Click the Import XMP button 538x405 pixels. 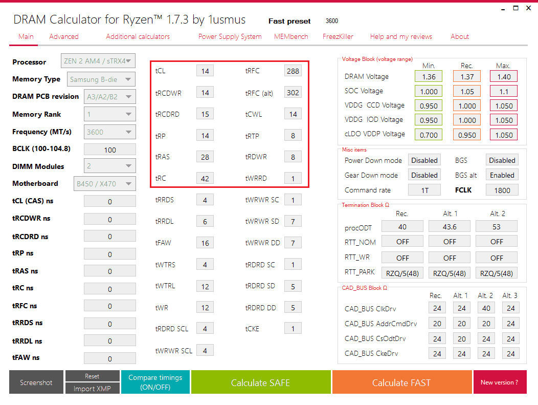92,388
